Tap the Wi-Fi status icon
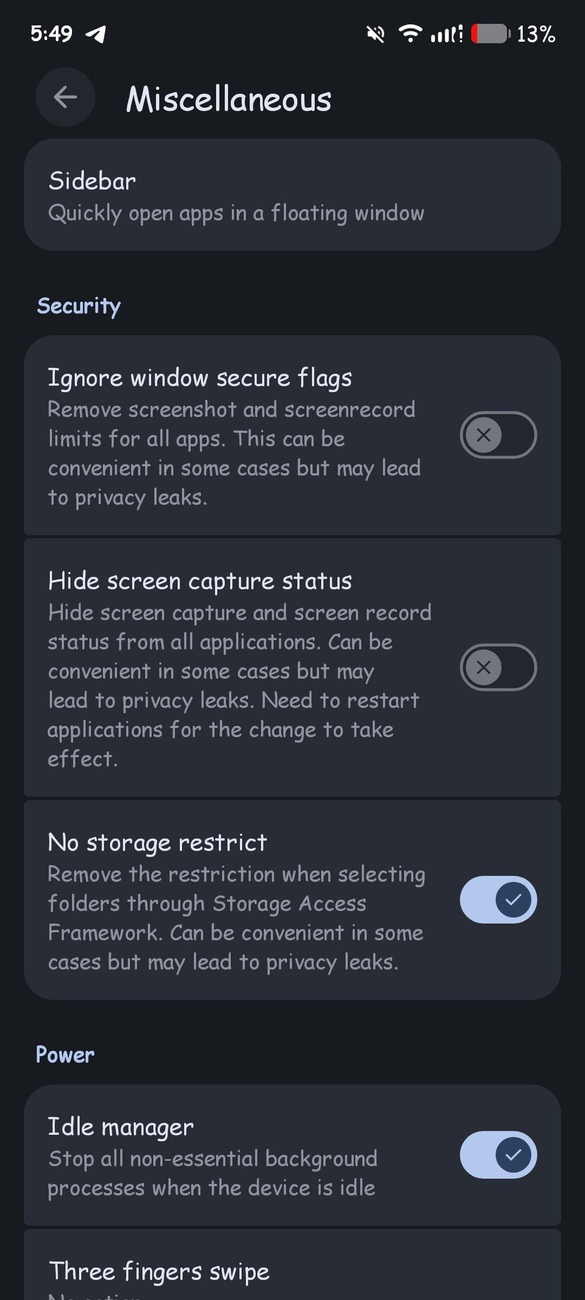 coord(411,34)
